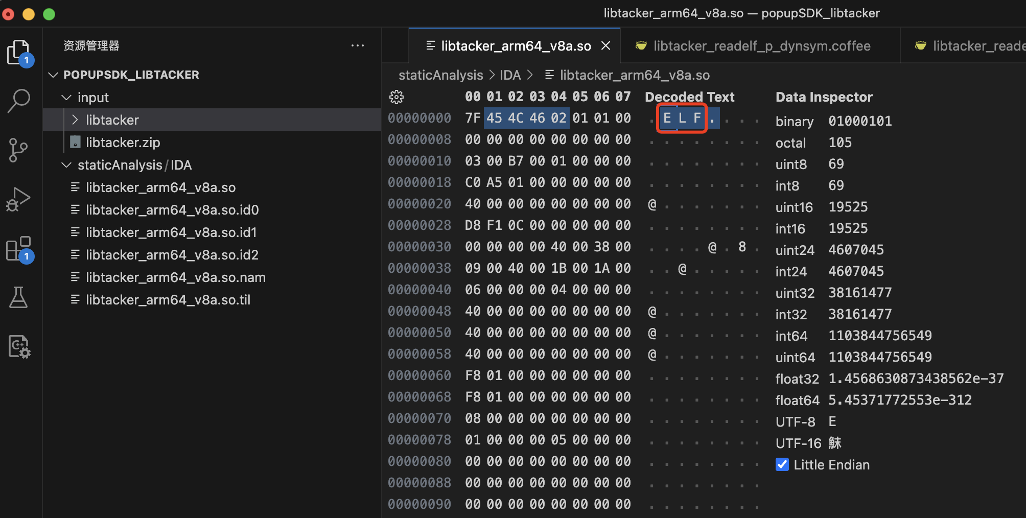This screenshot has width=1026, height=518.
Task: Collapse the staticAnalysis/IDA folder
Action: tap(66, 164)
